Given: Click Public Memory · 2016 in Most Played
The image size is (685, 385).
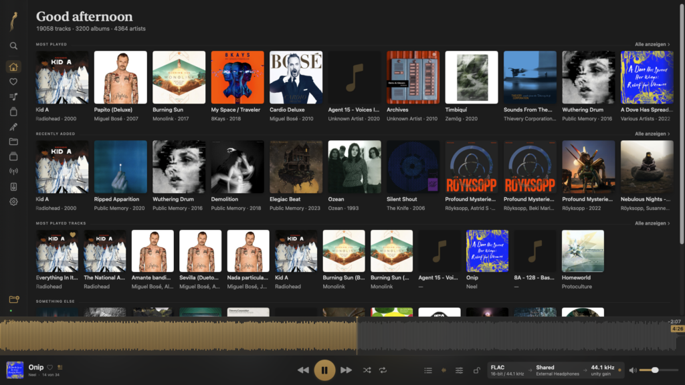Looking at the screenshot, I should pyautogui.click(x=587, y=119).
